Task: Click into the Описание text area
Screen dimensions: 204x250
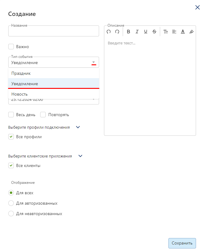Action: click(150, 86)
